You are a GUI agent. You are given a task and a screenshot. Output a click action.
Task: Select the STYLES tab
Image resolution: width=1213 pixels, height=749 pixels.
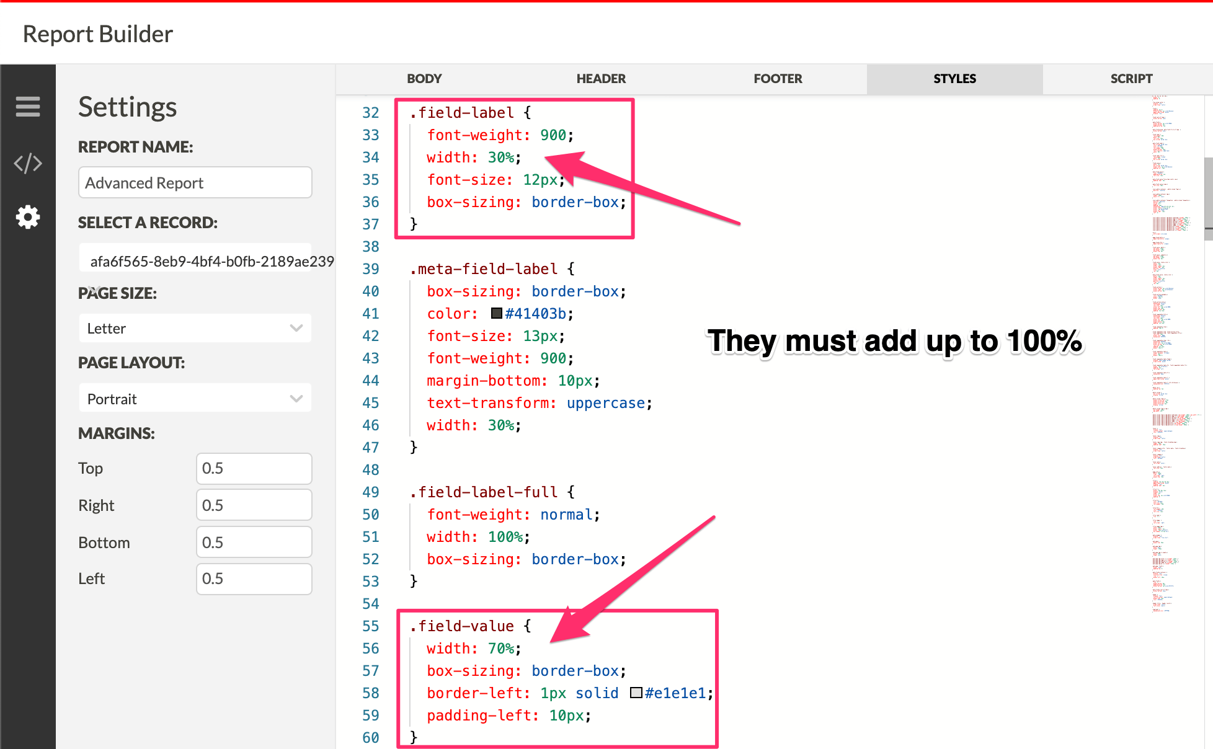coord(954,79)
